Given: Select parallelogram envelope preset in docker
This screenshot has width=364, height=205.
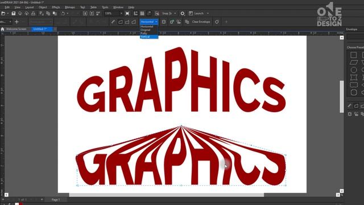Looking at the screenshot, I should (x=354, y=62).
